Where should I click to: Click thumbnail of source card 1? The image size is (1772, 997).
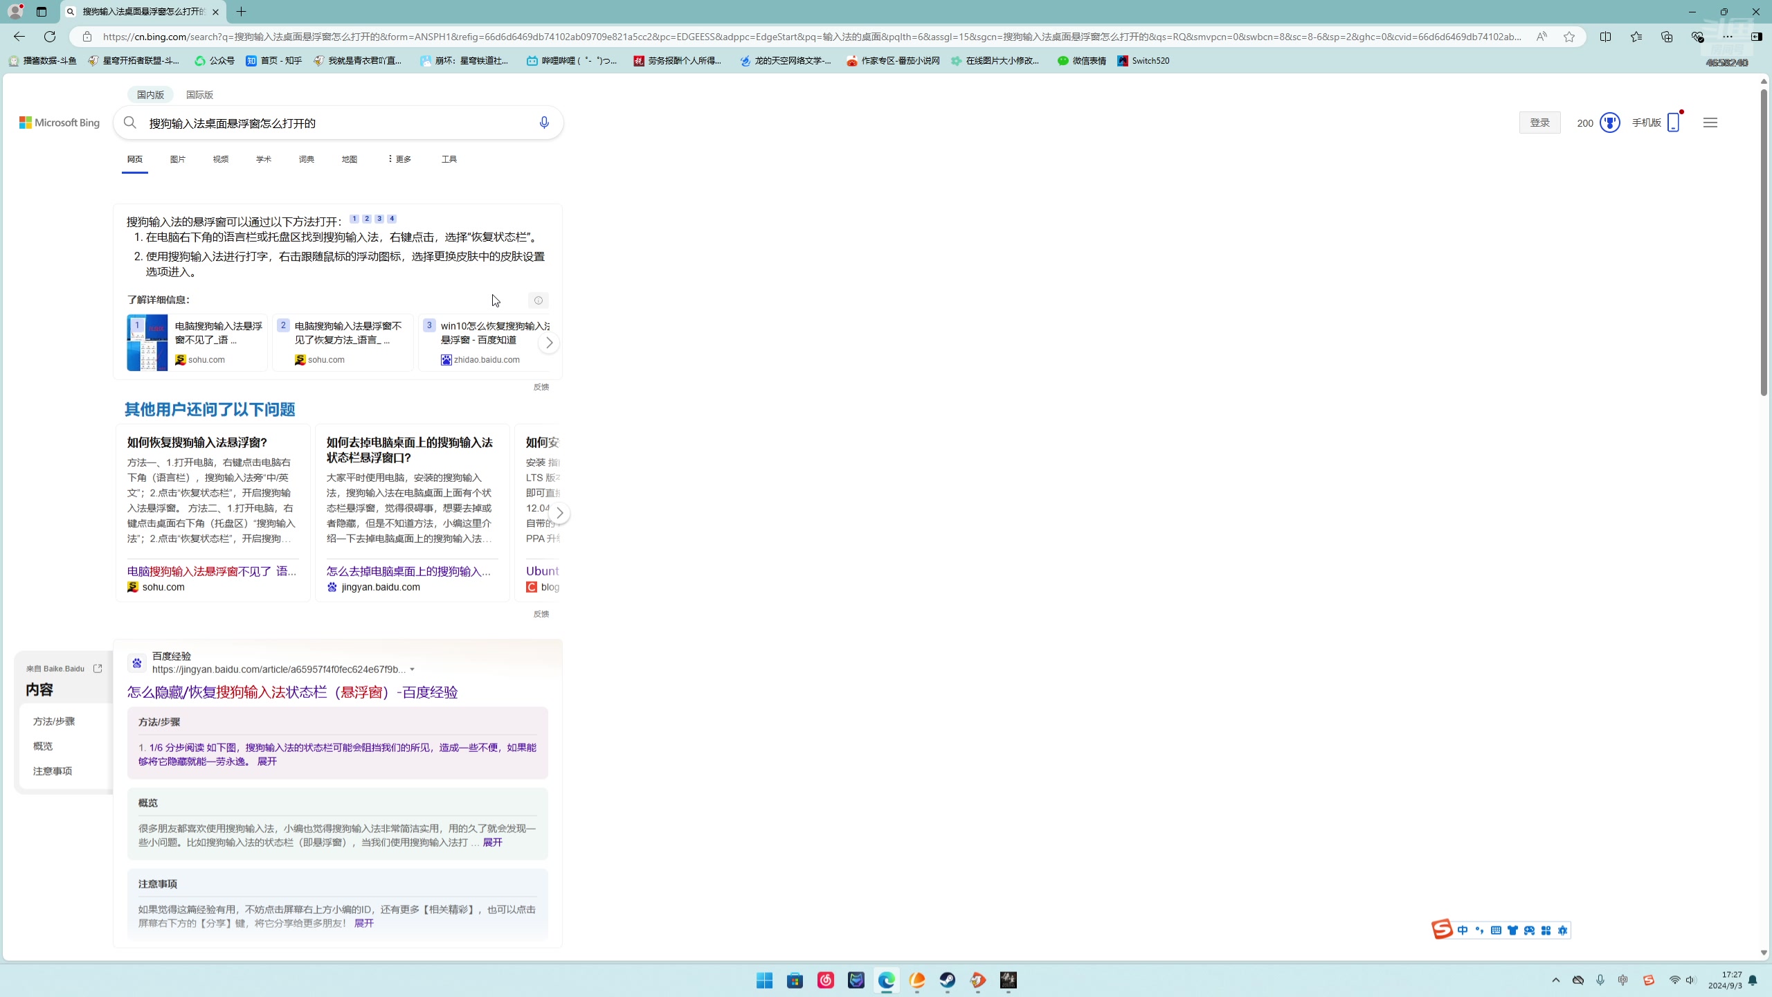[147, 343]
